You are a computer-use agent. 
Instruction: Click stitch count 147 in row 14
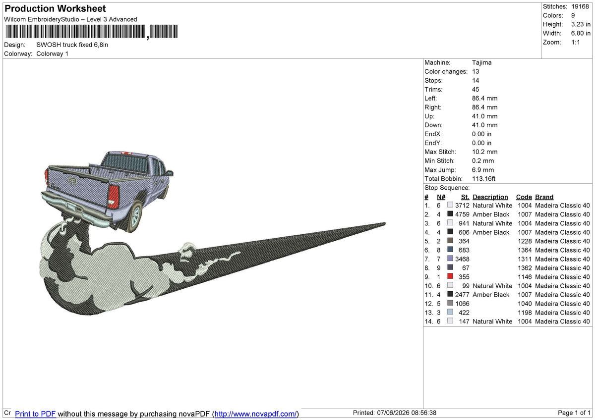[x=464, y=321]
